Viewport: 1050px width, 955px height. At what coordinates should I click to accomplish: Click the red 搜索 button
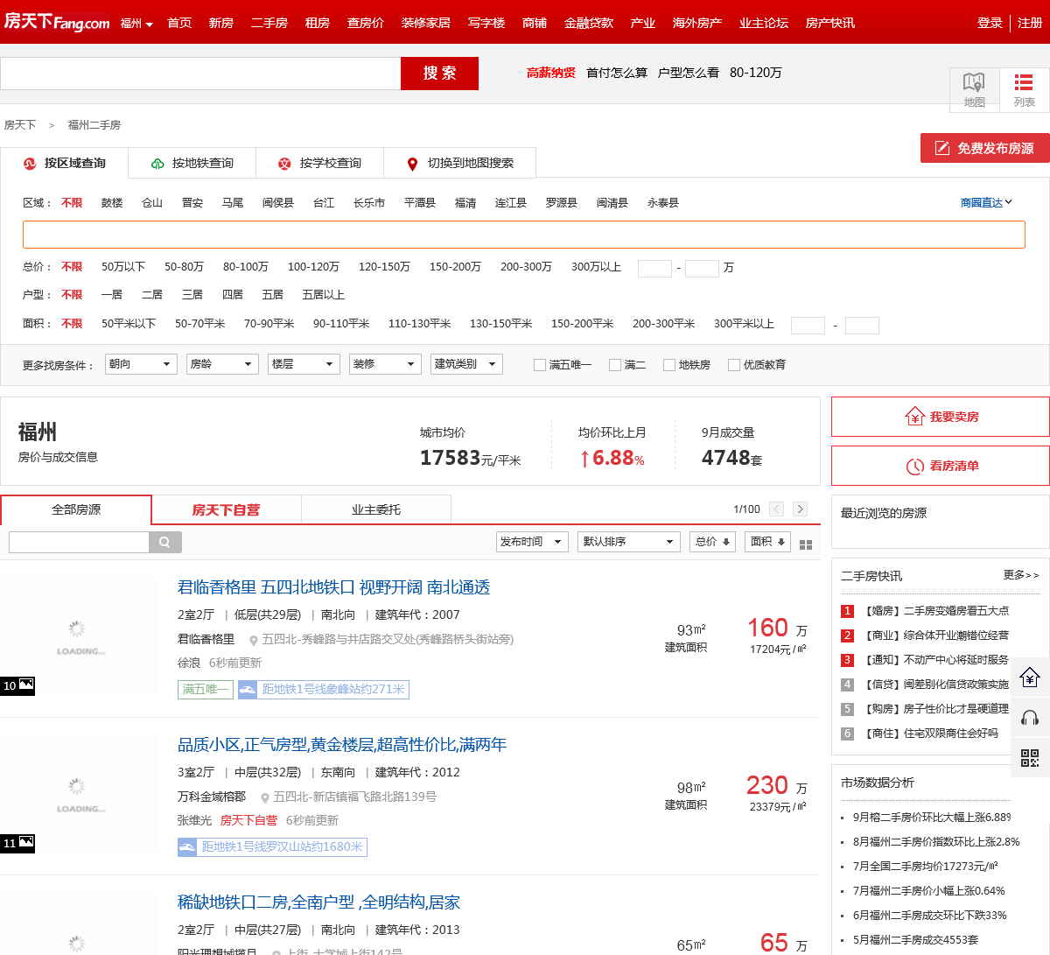pos(439,74)
